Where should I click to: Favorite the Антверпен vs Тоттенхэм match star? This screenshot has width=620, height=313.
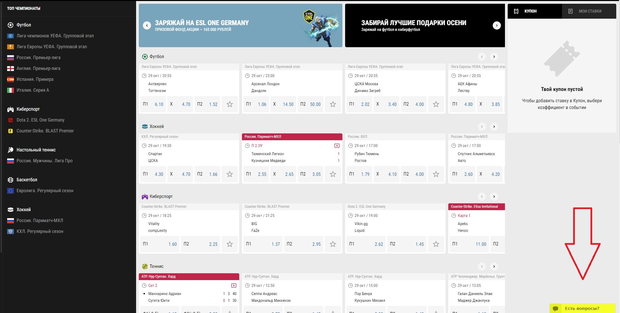pyautogui.click(x=230, y=104)
